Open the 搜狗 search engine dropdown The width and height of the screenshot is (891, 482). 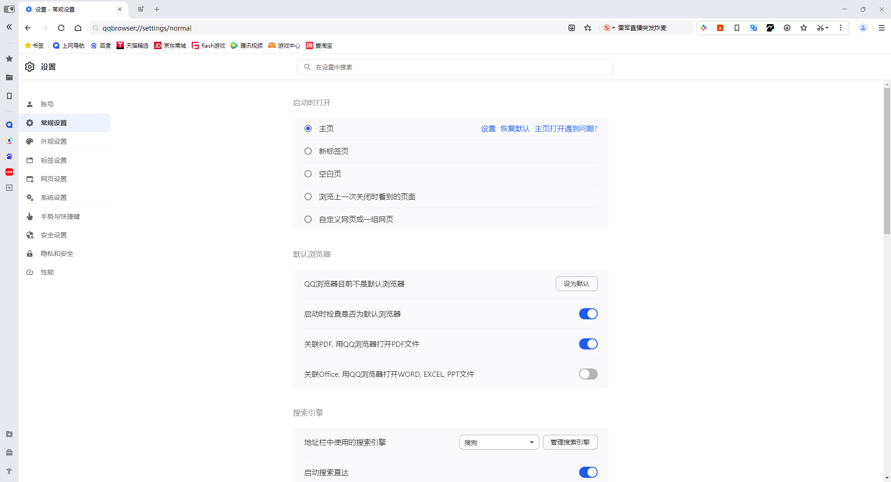click(499, 442)
